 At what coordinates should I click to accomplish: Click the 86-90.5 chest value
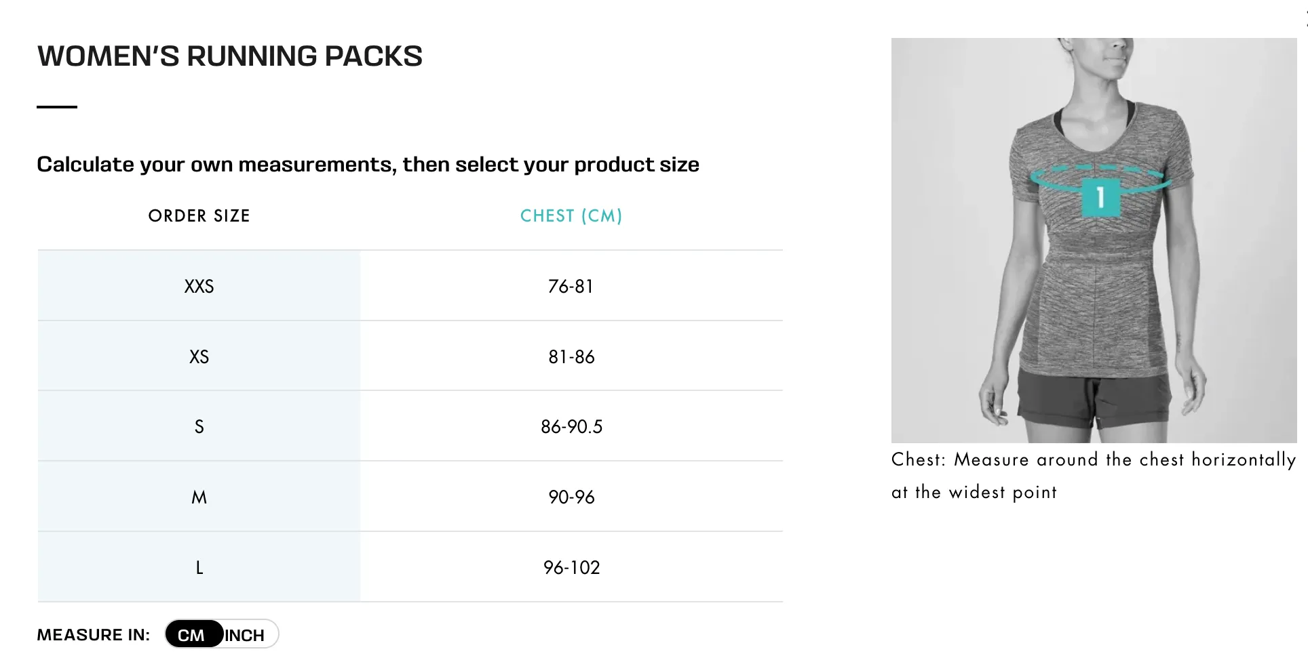pyautogui.click(x=571, y=427)
